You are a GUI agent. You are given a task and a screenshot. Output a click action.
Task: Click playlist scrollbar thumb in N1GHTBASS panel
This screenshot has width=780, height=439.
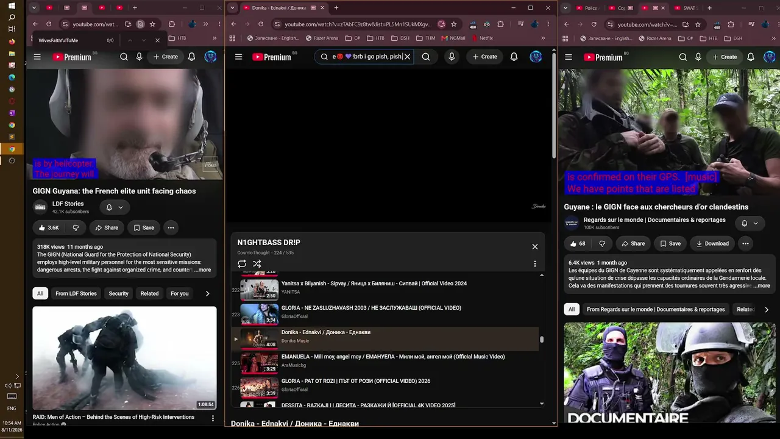[541, 340]
